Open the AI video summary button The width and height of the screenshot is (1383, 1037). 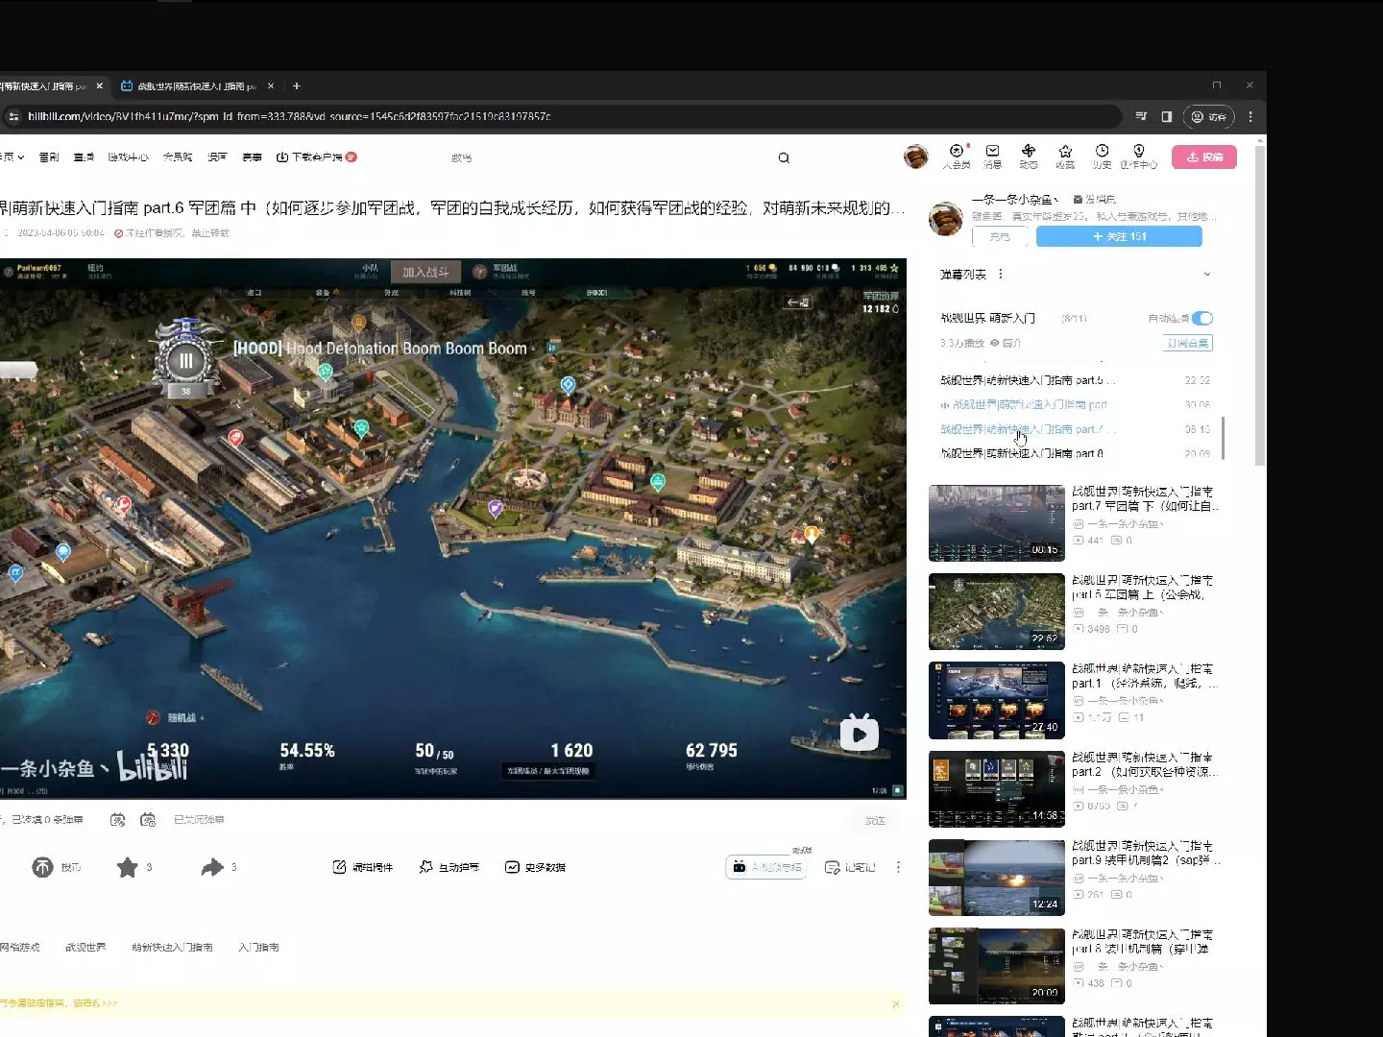(x=765, y=867)
